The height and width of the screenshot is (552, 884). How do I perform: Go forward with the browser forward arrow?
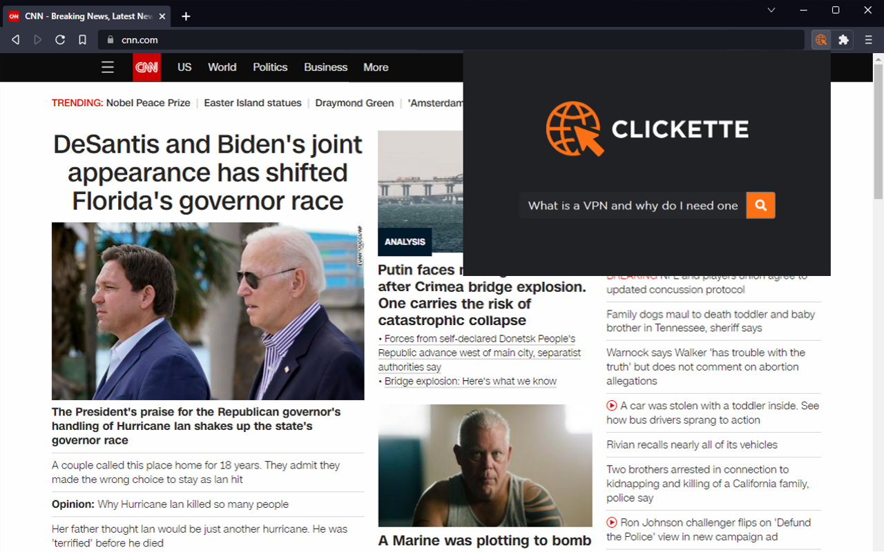point(37,40)
